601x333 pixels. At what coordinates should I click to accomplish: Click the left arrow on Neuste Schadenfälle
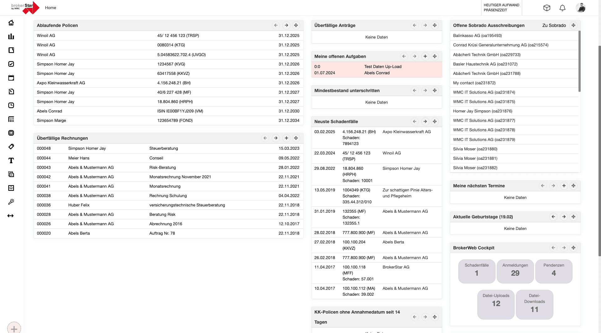[x=415, y=122]
